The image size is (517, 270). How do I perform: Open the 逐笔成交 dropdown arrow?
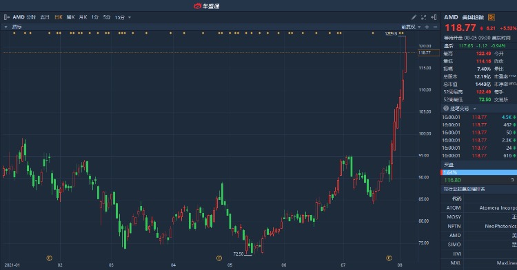point(475,109)
